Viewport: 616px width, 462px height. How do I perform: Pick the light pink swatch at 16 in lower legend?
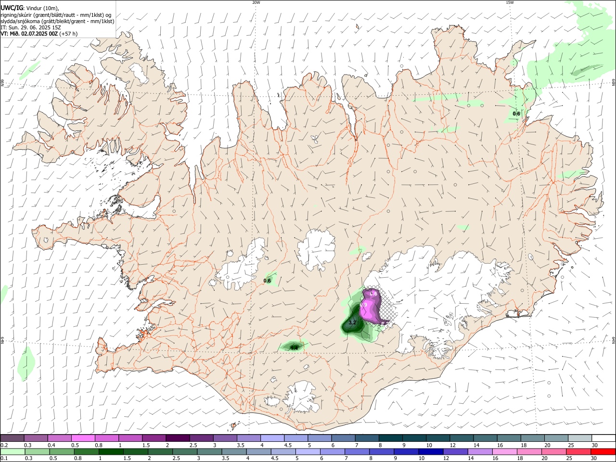coord(504,452)
